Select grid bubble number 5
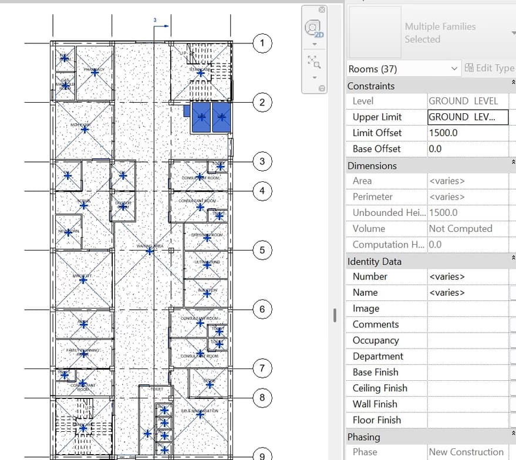 point(262,251)
